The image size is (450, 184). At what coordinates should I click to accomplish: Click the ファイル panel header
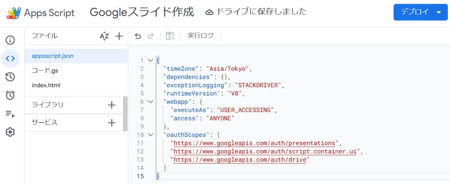[45, 36]
